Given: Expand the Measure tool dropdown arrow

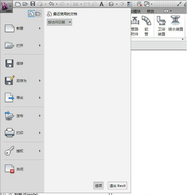Looking at the screenshot, I should [x=81, y=4].
